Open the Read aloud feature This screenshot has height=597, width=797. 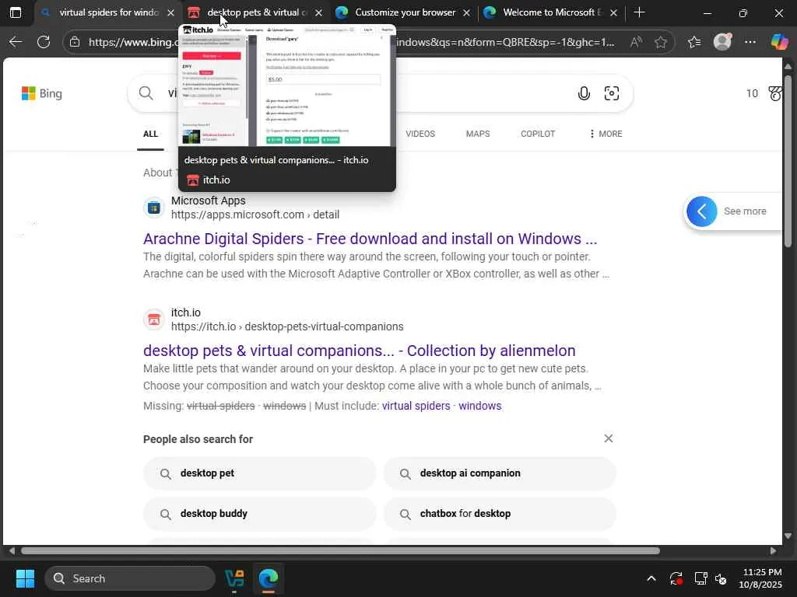[x=635, y=42]
